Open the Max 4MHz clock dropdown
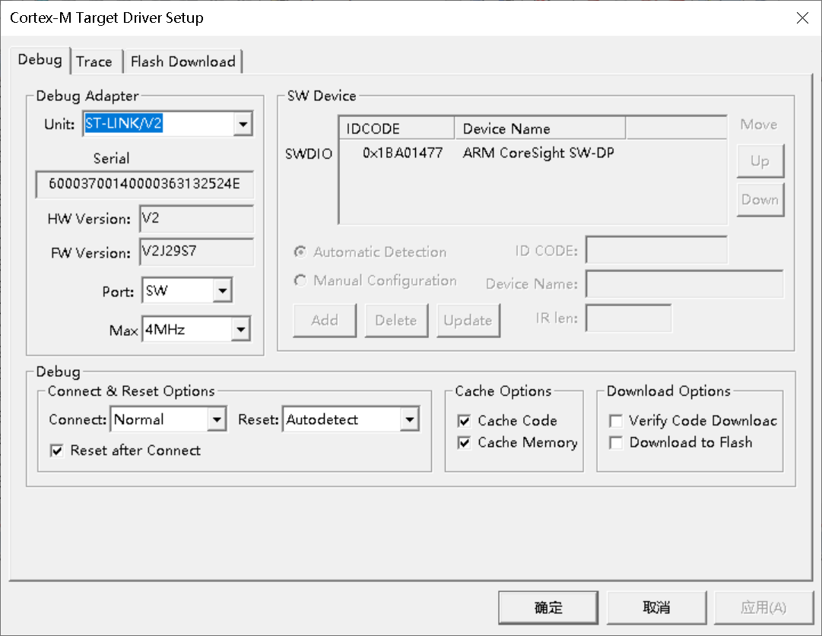The height and width of the screenshot is (636, 822). 240,330
